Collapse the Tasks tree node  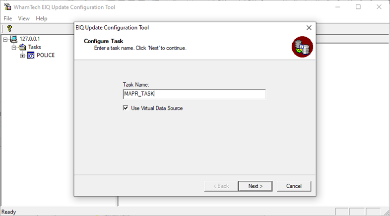click(x=14, y=48)
